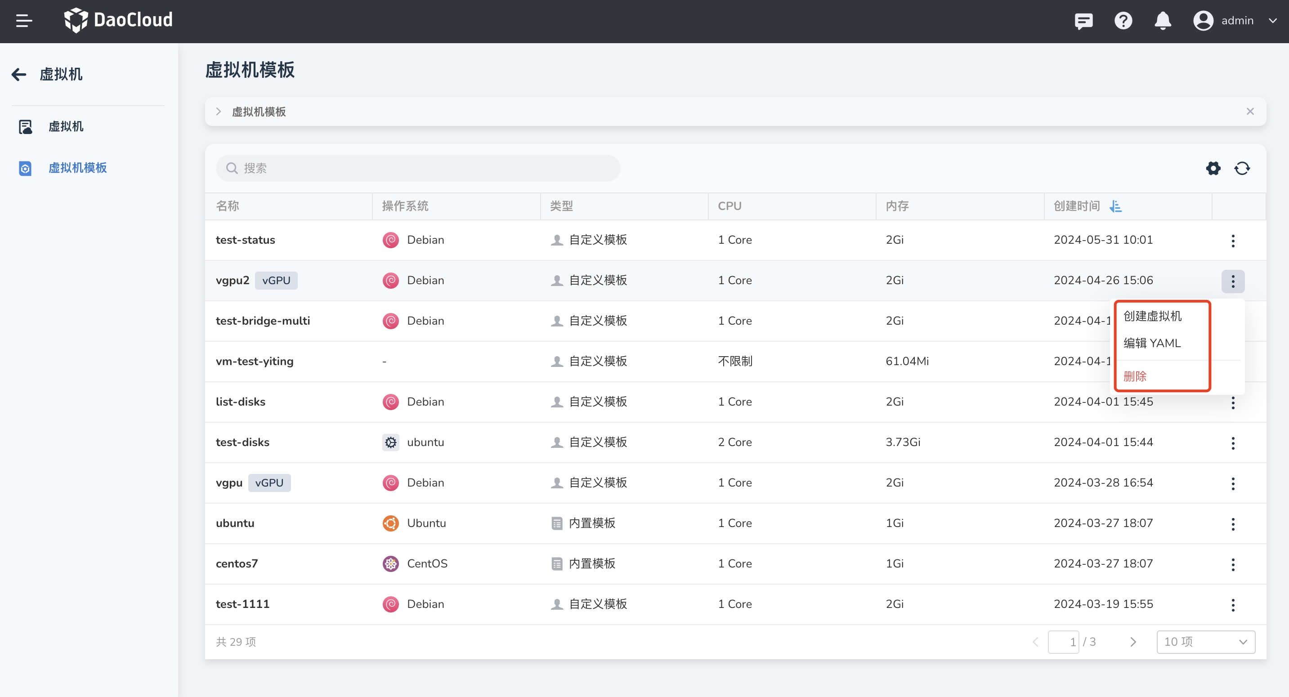Go to 虚拟机 in the sidebar
The width and height of the screenshot is (1289, 697).
point(66,127)
